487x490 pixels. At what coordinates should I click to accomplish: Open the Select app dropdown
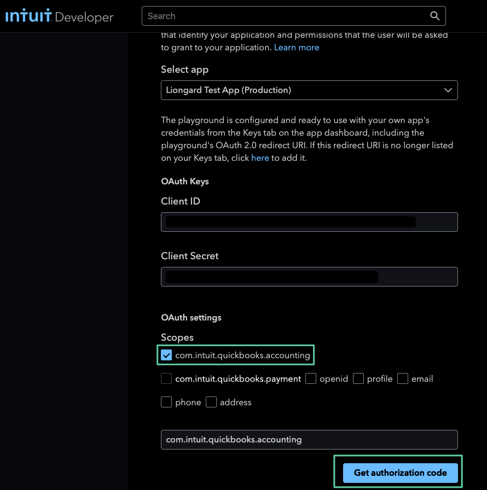point(309,90)
